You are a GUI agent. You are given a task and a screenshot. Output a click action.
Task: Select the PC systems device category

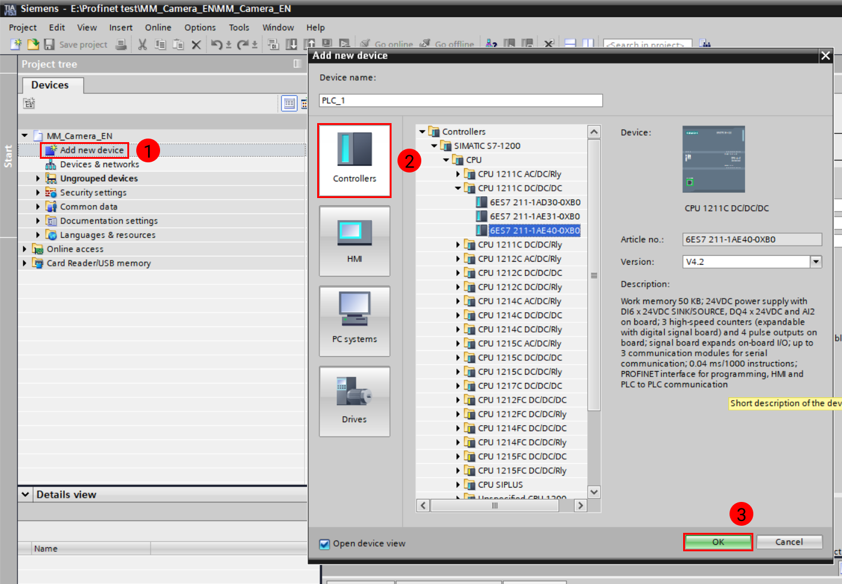point(355,321)
